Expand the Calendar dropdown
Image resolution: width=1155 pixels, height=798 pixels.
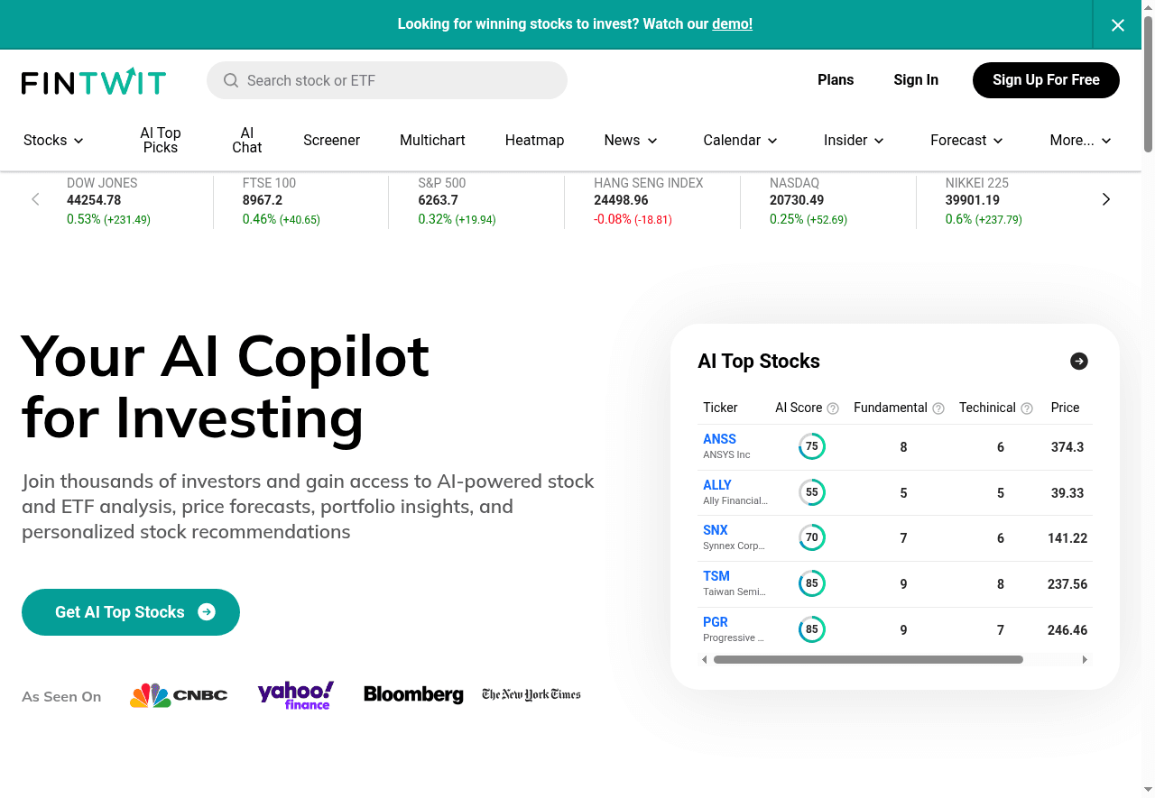(x=740, y=141)
